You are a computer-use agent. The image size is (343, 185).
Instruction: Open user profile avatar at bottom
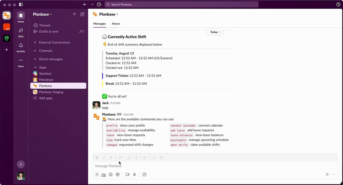[x=21, y=176]
